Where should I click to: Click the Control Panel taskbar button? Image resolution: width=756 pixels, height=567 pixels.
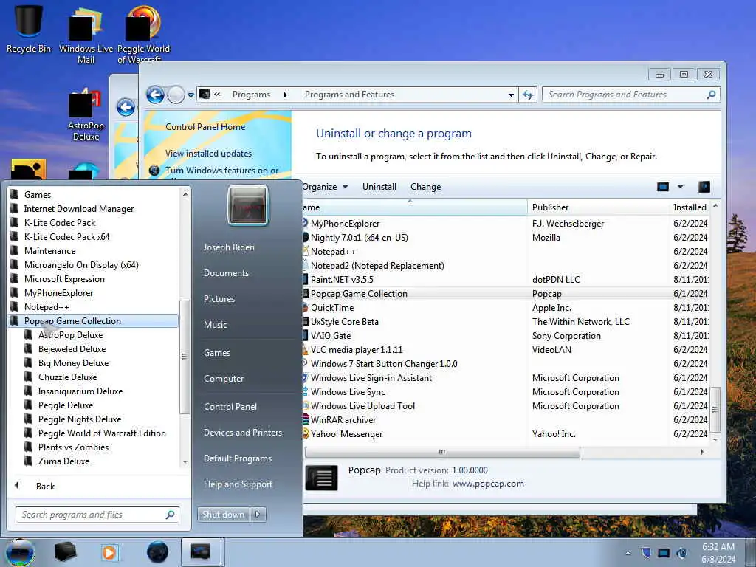(x=201, y=552)
